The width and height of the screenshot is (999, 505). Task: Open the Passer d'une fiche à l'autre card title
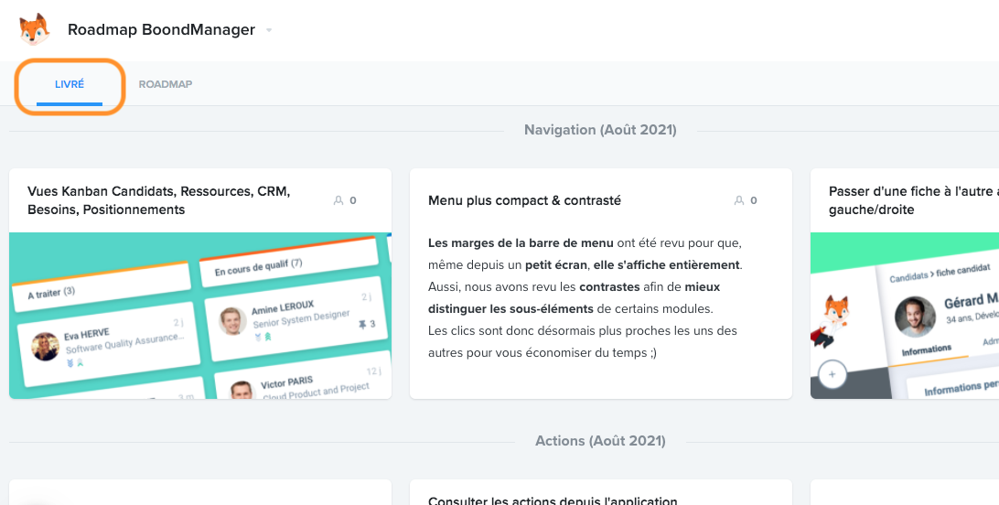coord(914,200)
